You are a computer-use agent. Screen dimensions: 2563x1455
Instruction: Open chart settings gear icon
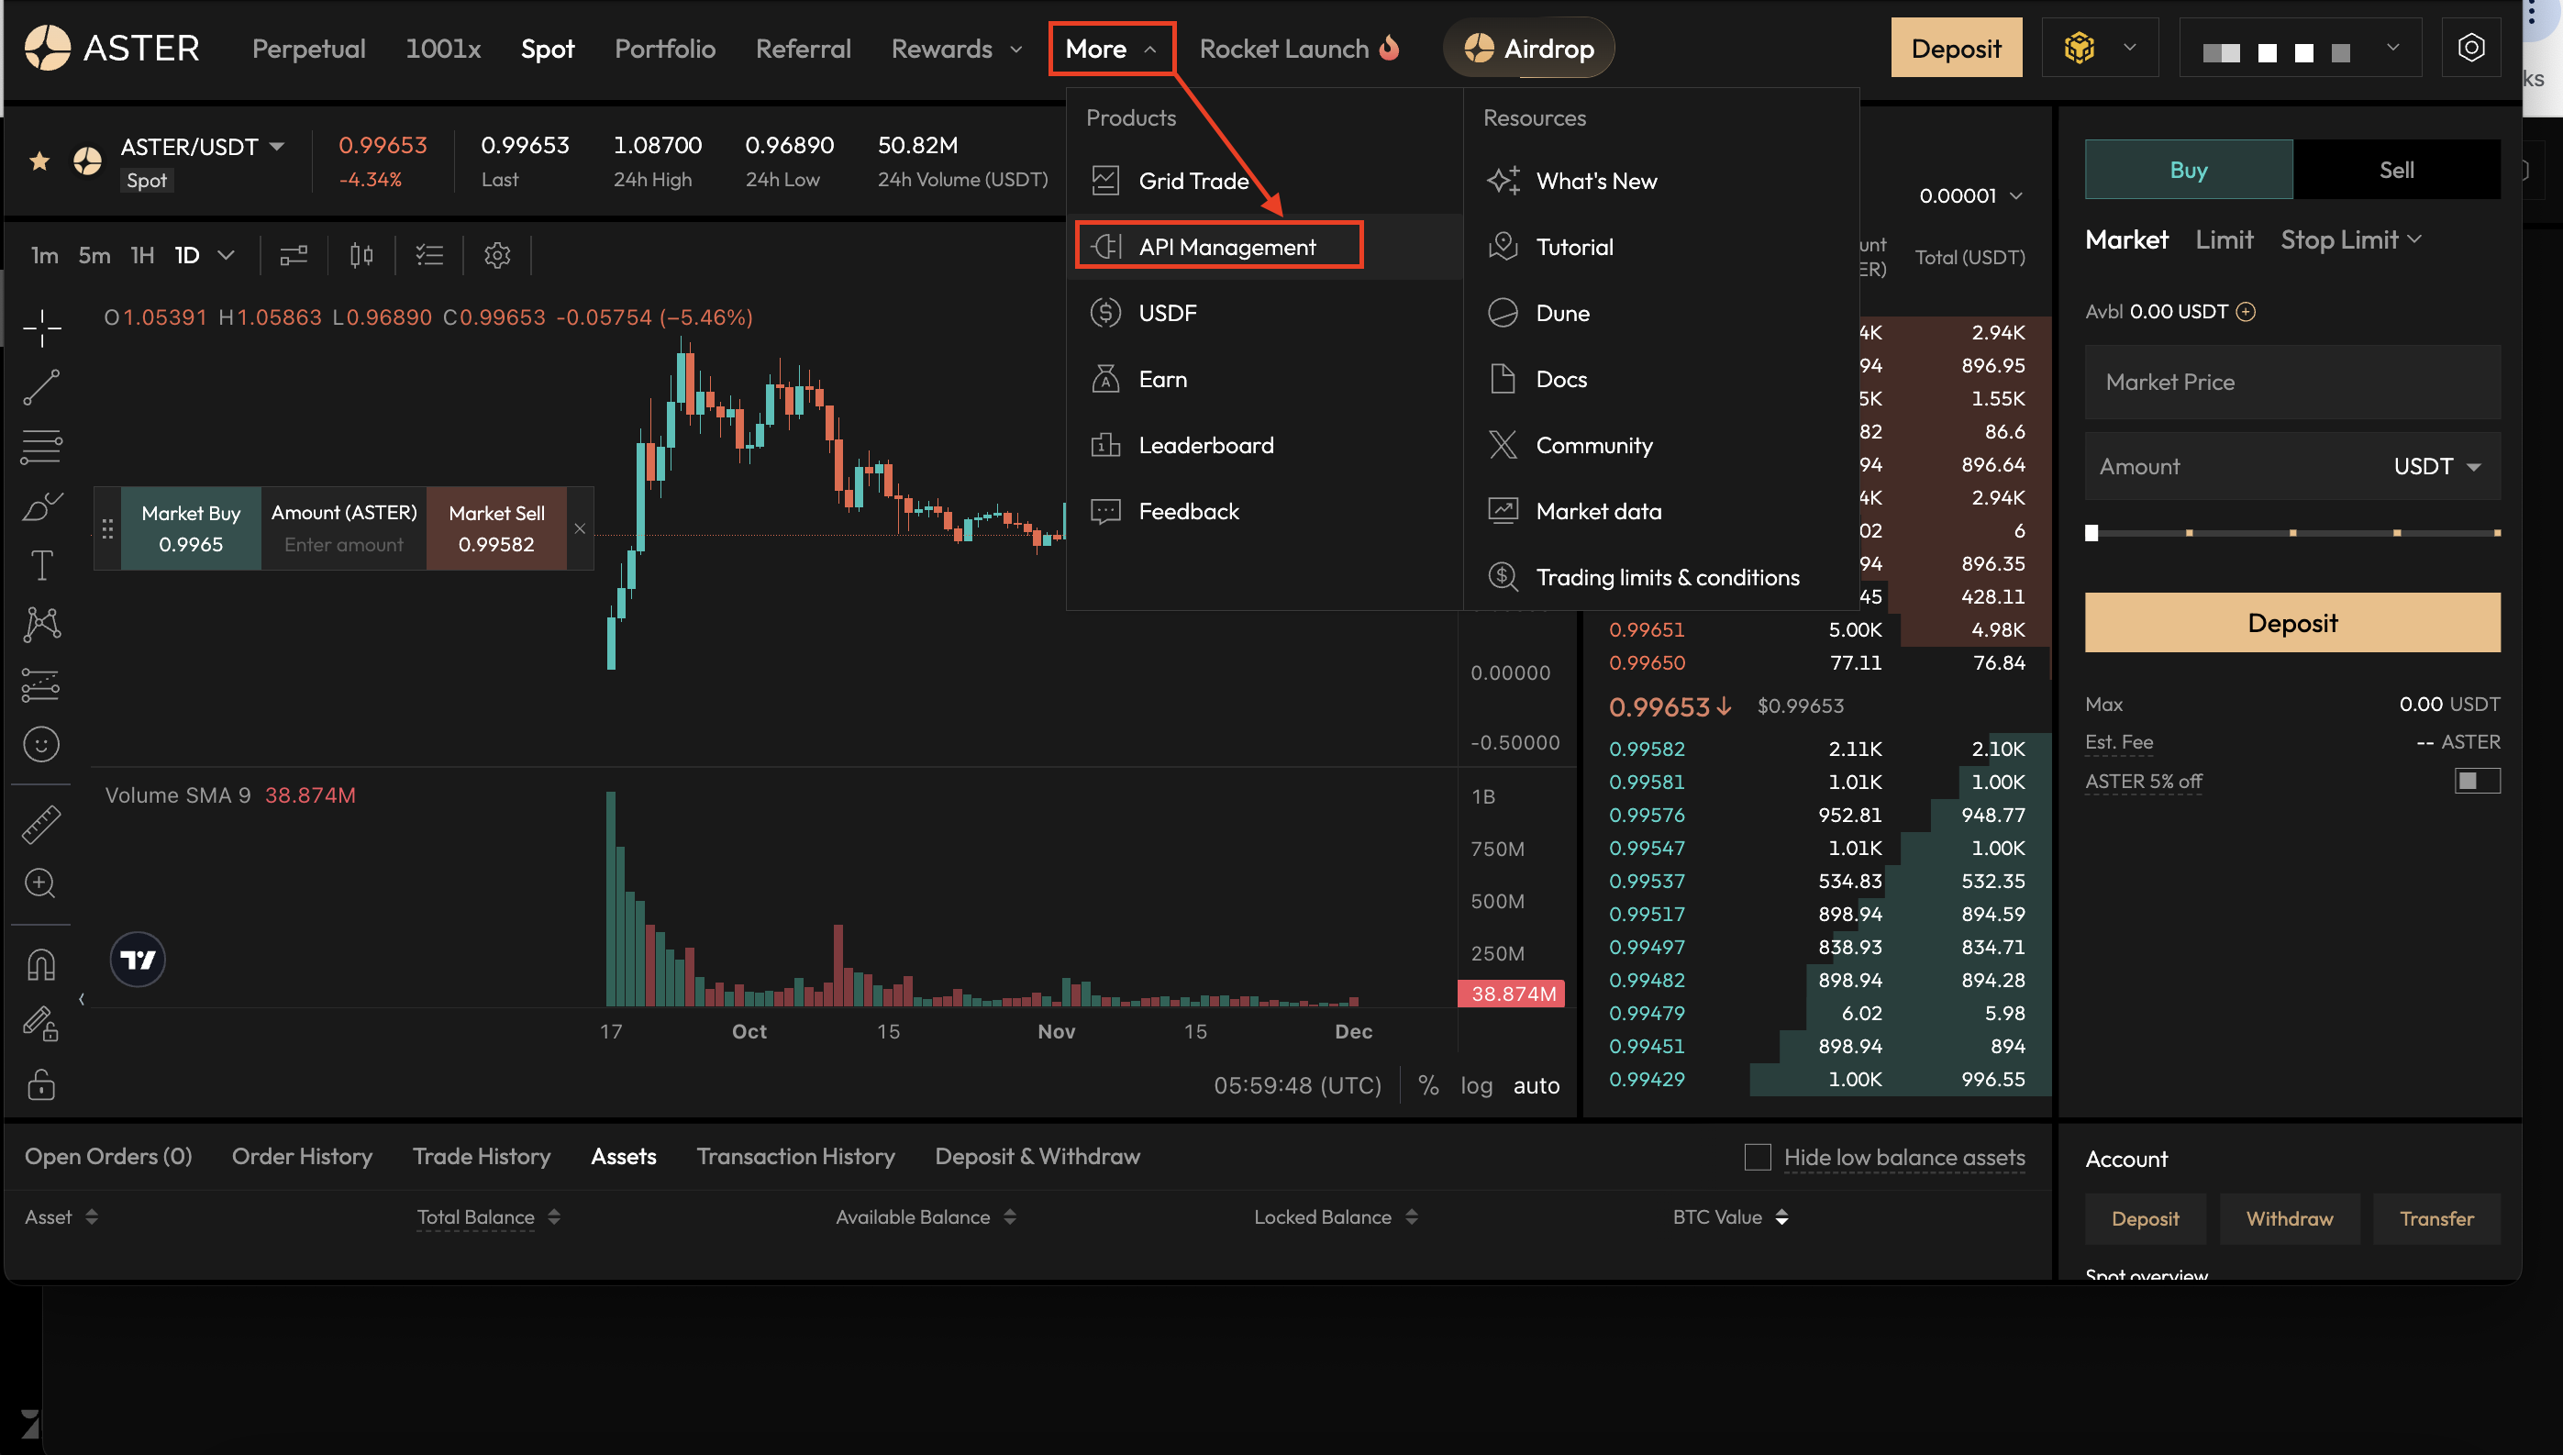tap(496, 256)
